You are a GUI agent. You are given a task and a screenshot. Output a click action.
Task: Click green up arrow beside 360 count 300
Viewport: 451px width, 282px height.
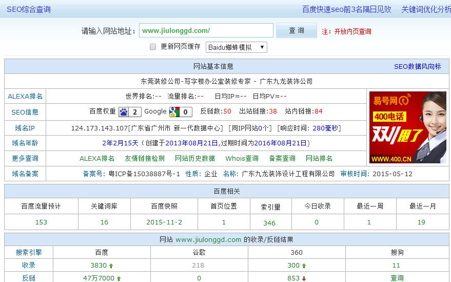[x=304, y=266]
